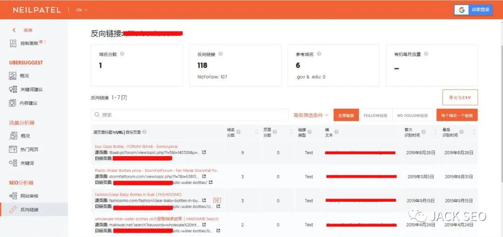Focus the 搜索 backlink search field
The height and width of the screenshot is (237, 503).
[x=190, y=115]
